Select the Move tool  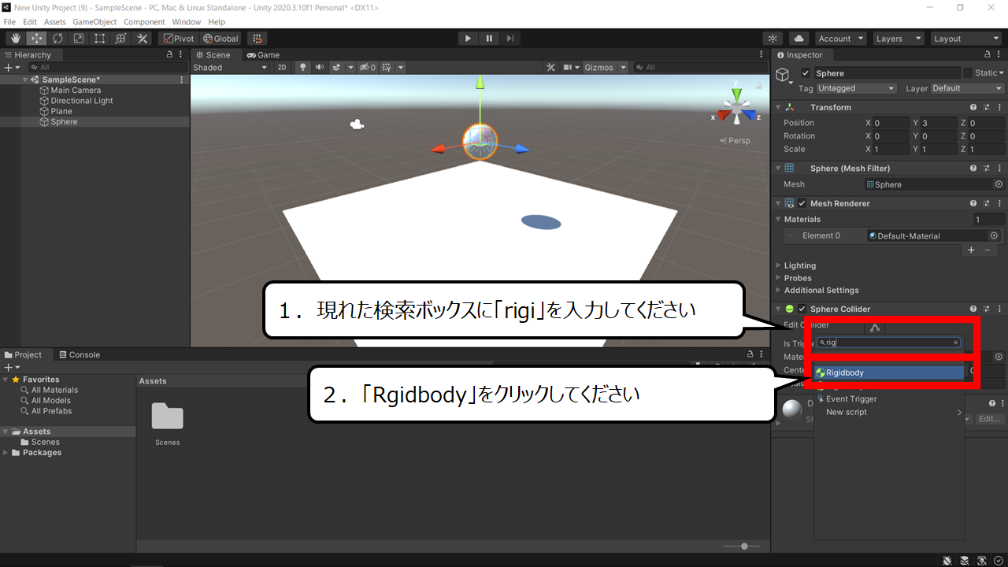(x=36, y=38)
